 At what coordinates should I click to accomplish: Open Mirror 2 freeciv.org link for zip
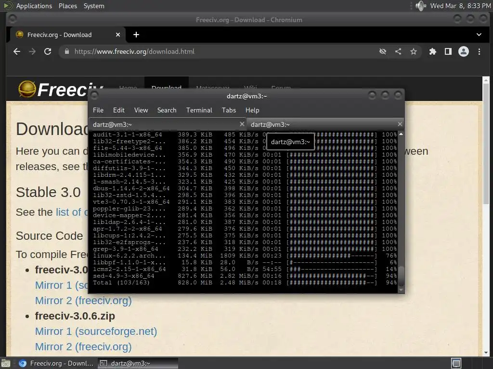(x=83, y=347)
